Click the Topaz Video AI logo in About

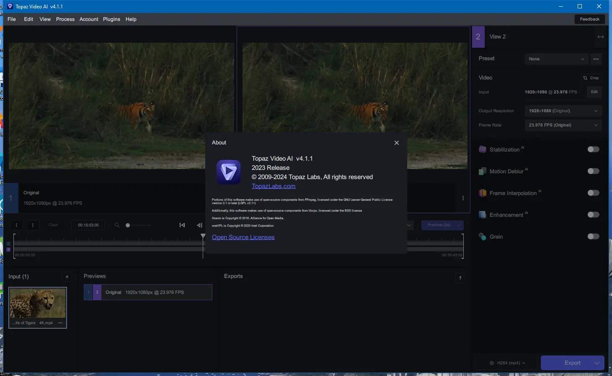[x=229, y=172]
